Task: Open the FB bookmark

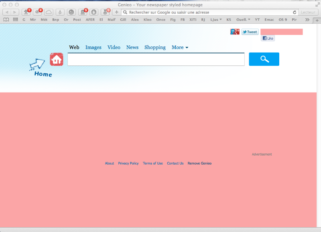Action: pyautogui.click(x=183, y=20)
